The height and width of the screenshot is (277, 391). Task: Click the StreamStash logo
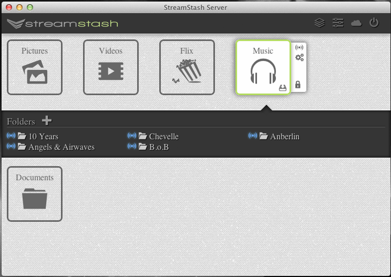coord(63,23)
